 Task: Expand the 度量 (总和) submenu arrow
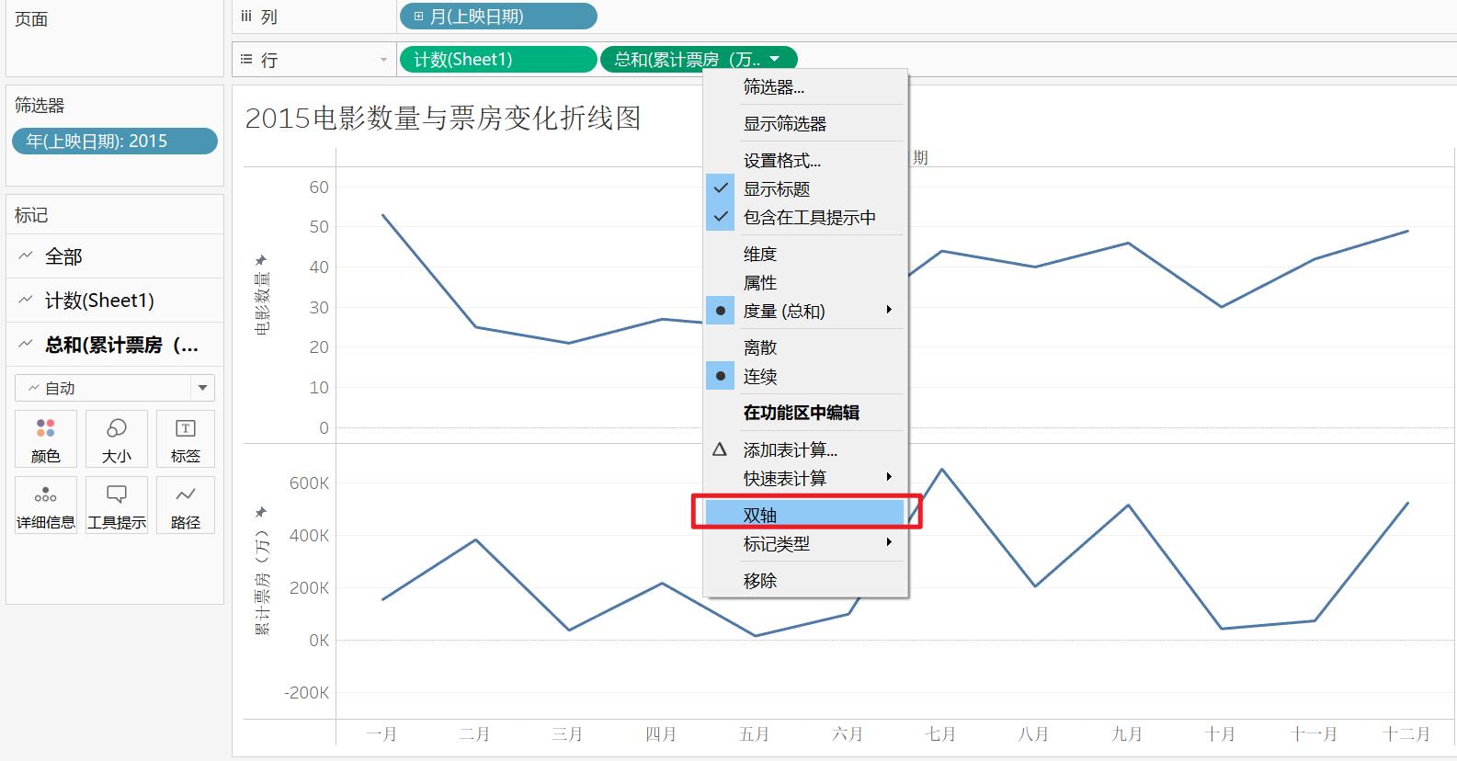tap(889, 310)
